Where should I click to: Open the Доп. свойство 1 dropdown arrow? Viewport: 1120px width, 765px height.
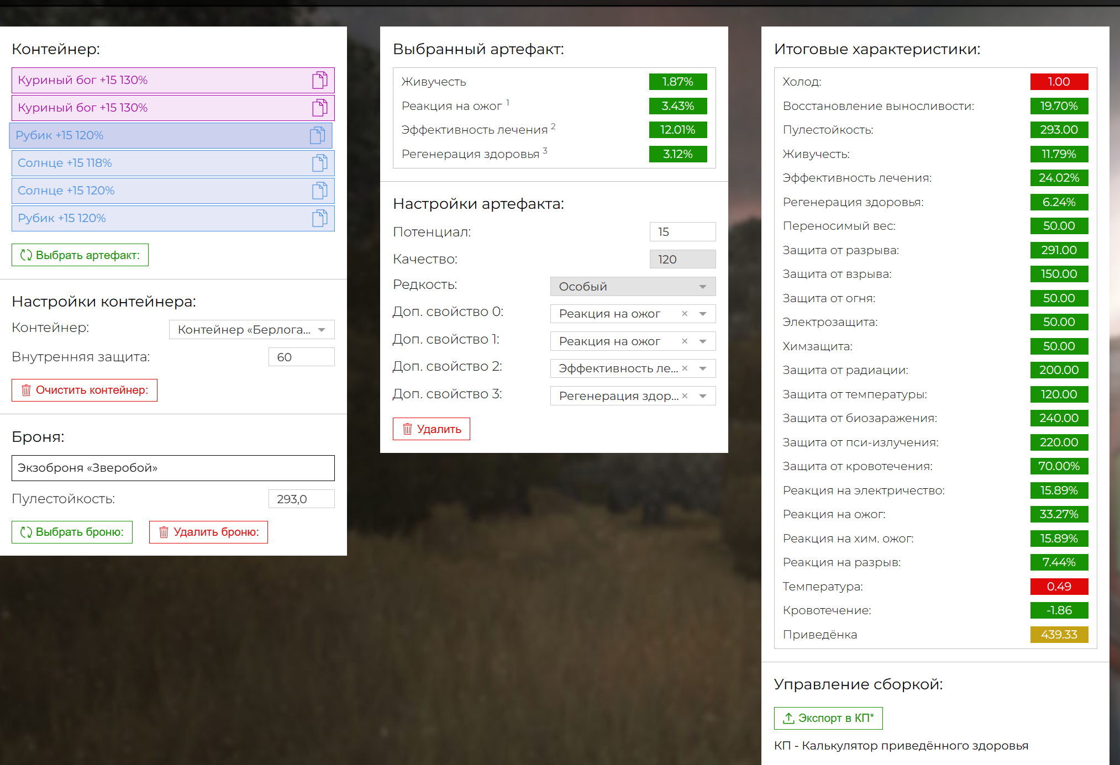(x=703, y=341)
